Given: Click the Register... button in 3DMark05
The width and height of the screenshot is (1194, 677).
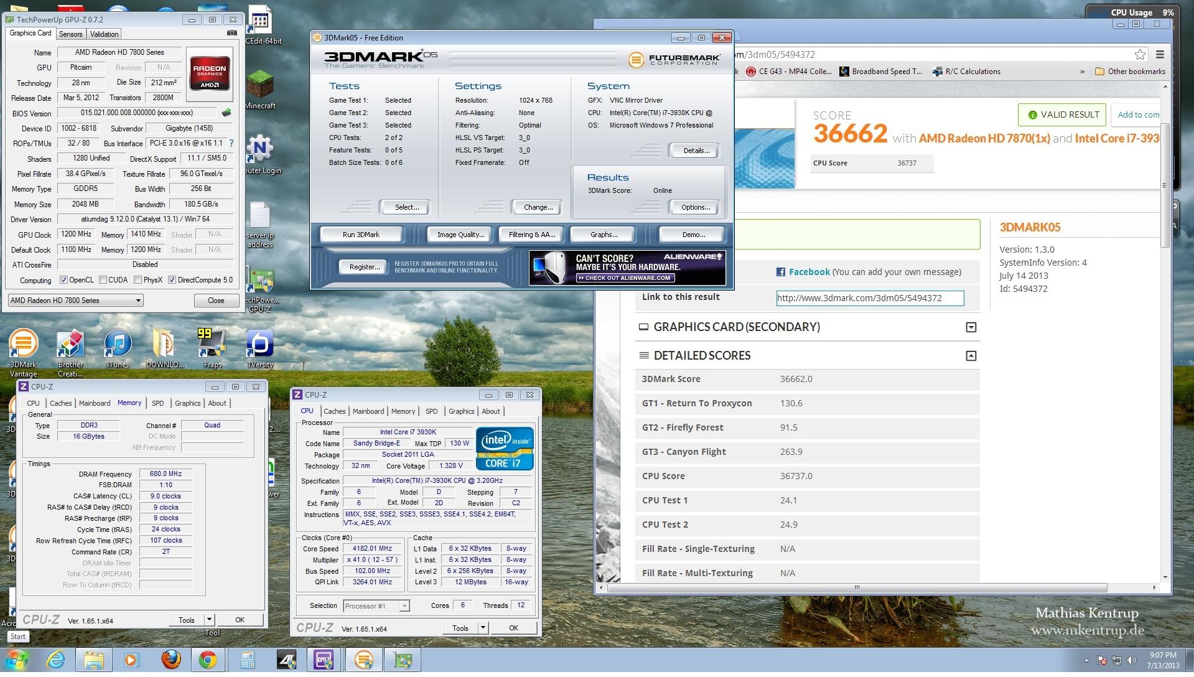Looking at the screenshot, I should [x=365, y=267].
